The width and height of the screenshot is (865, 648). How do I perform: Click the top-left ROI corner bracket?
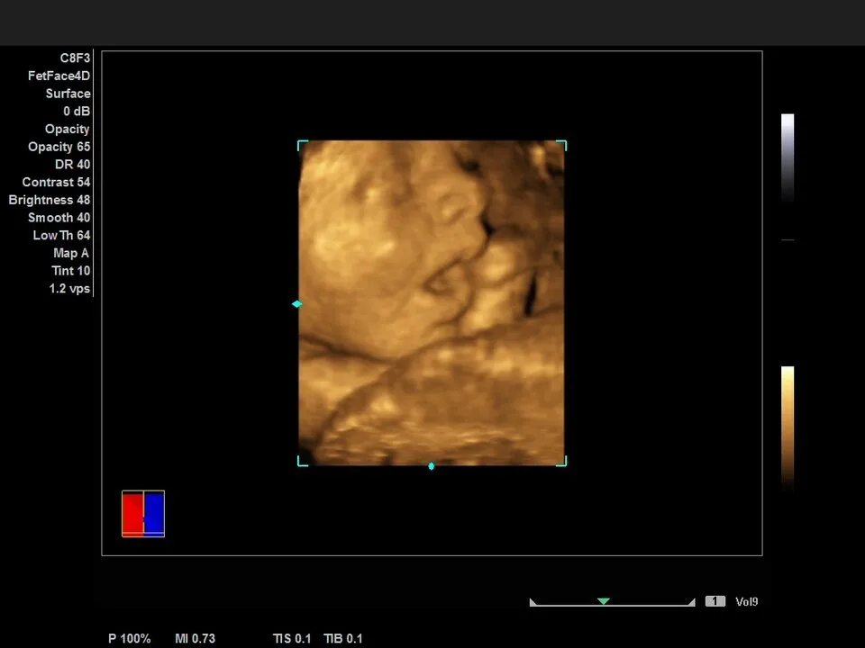(x=302, y=144)
